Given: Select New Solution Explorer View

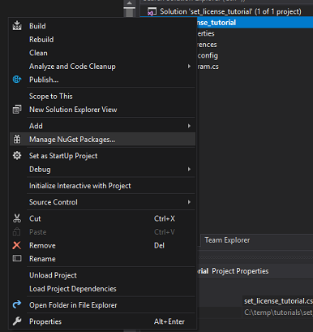Looking at the screenshot, I should click(102, 110).
